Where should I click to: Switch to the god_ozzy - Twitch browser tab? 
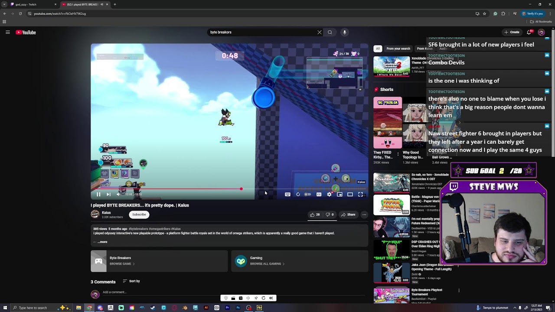(29, 4)
